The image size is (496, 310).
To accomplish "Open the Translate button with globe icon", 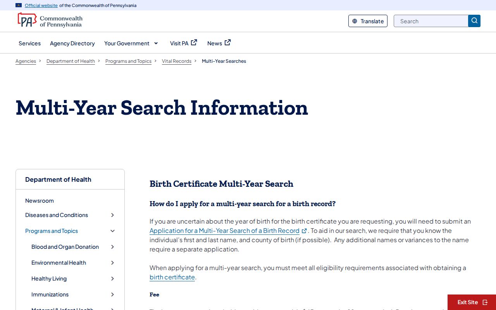I will click(x=368, y=21).
